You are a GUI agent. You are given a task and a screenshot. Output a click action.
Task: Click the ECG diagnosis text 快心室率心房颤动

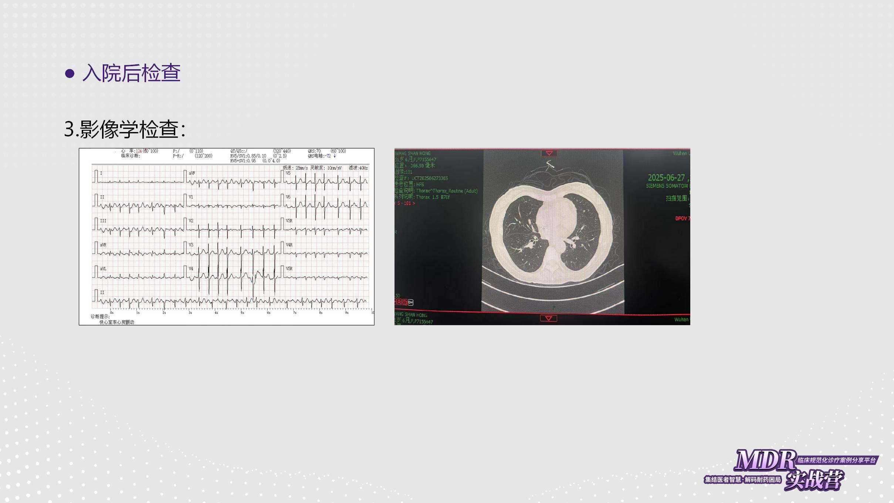[x=117, y=322]
